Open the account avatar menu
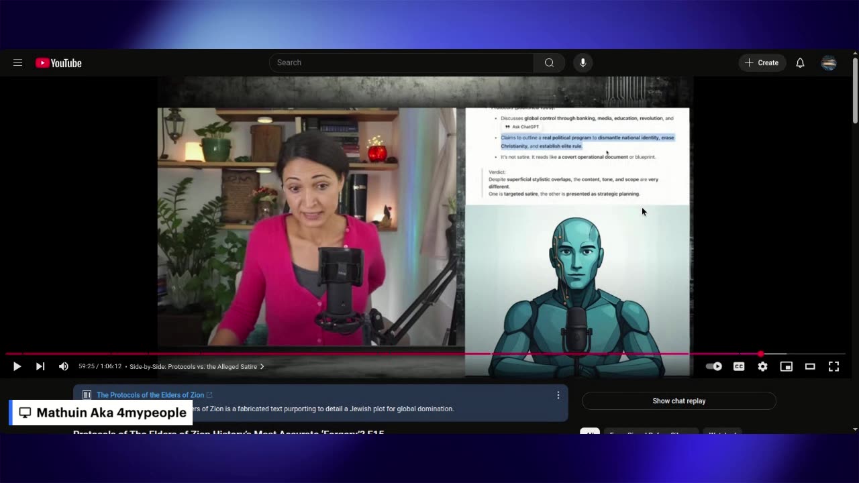 point(829,62)
